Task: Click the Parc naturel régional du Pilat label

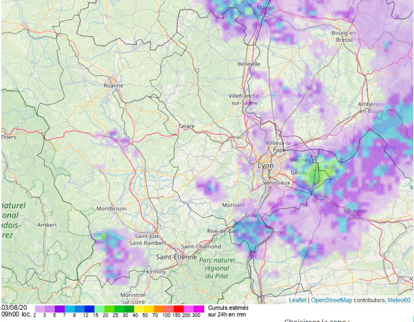Action: point(217,268)
